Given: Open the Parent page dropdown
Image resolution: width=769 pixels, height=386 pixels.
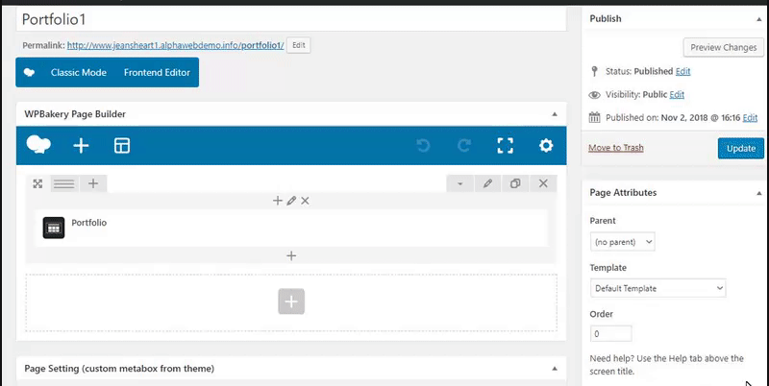Looking at the screenshot, I should 622,242.
